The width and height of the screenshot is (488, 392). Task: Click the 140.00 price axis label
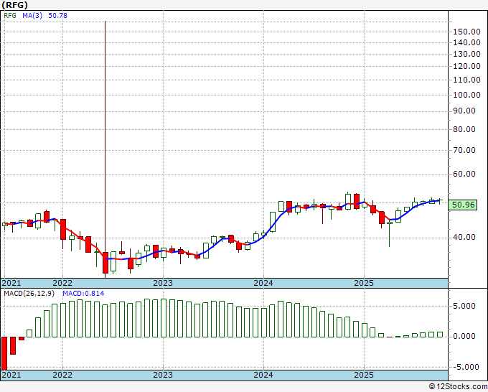coord(466,42)
